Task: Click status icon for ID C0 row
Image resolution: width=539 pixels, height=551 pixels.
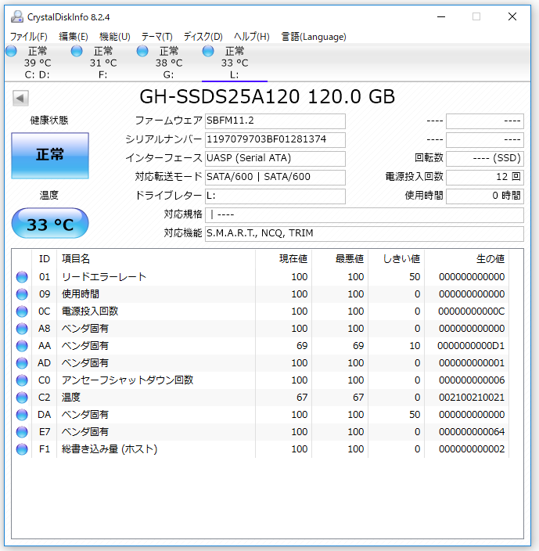Action: coord(22,380)
